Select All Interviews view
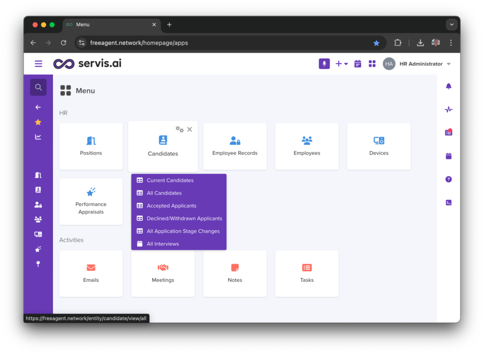Screen dimensions: 484x354 179,243
